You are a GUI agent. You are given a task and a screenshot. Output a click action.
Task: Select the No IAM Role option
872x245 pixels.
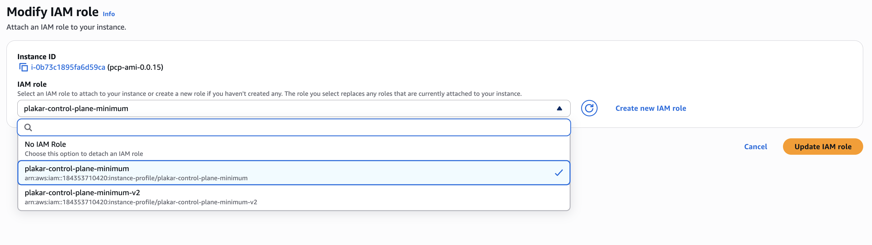[x=294, y=149]
